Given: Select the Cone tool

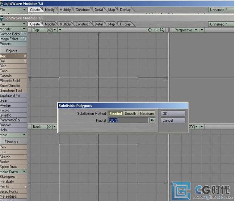Looking at the screenshot, I should pos(13,71).
